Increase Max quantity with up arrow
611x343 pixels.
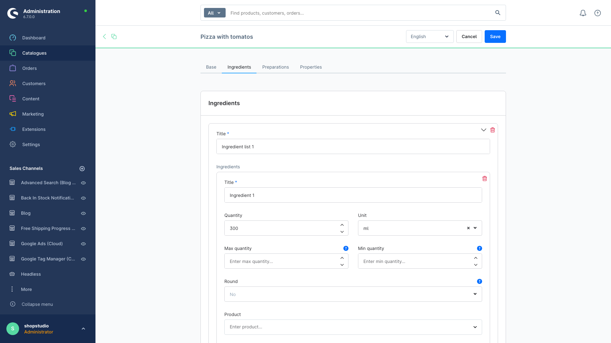coord(342,258)
